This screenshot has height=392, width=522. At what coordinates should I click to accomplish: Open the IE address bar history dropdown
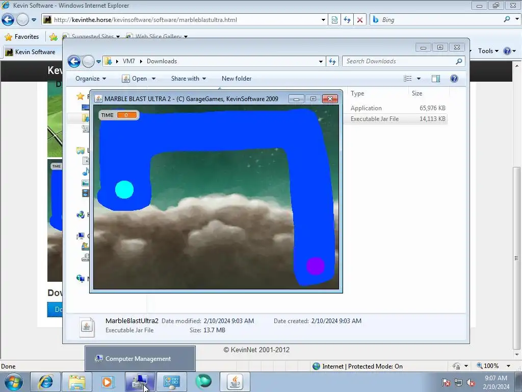[x=323, y=20]
